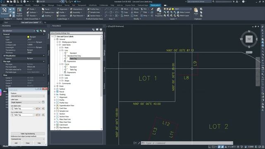The image size is (265, 149).
Task: Open the Analyze ribbon tab
Action: tap(36, 5)
